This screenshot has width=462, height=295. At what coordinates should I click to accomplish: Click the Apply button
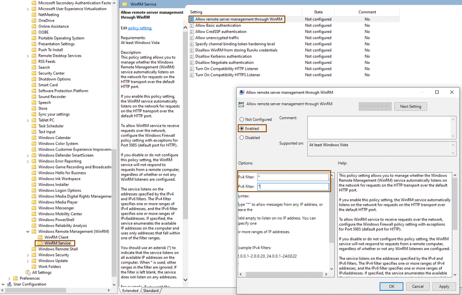pos(444,286)
